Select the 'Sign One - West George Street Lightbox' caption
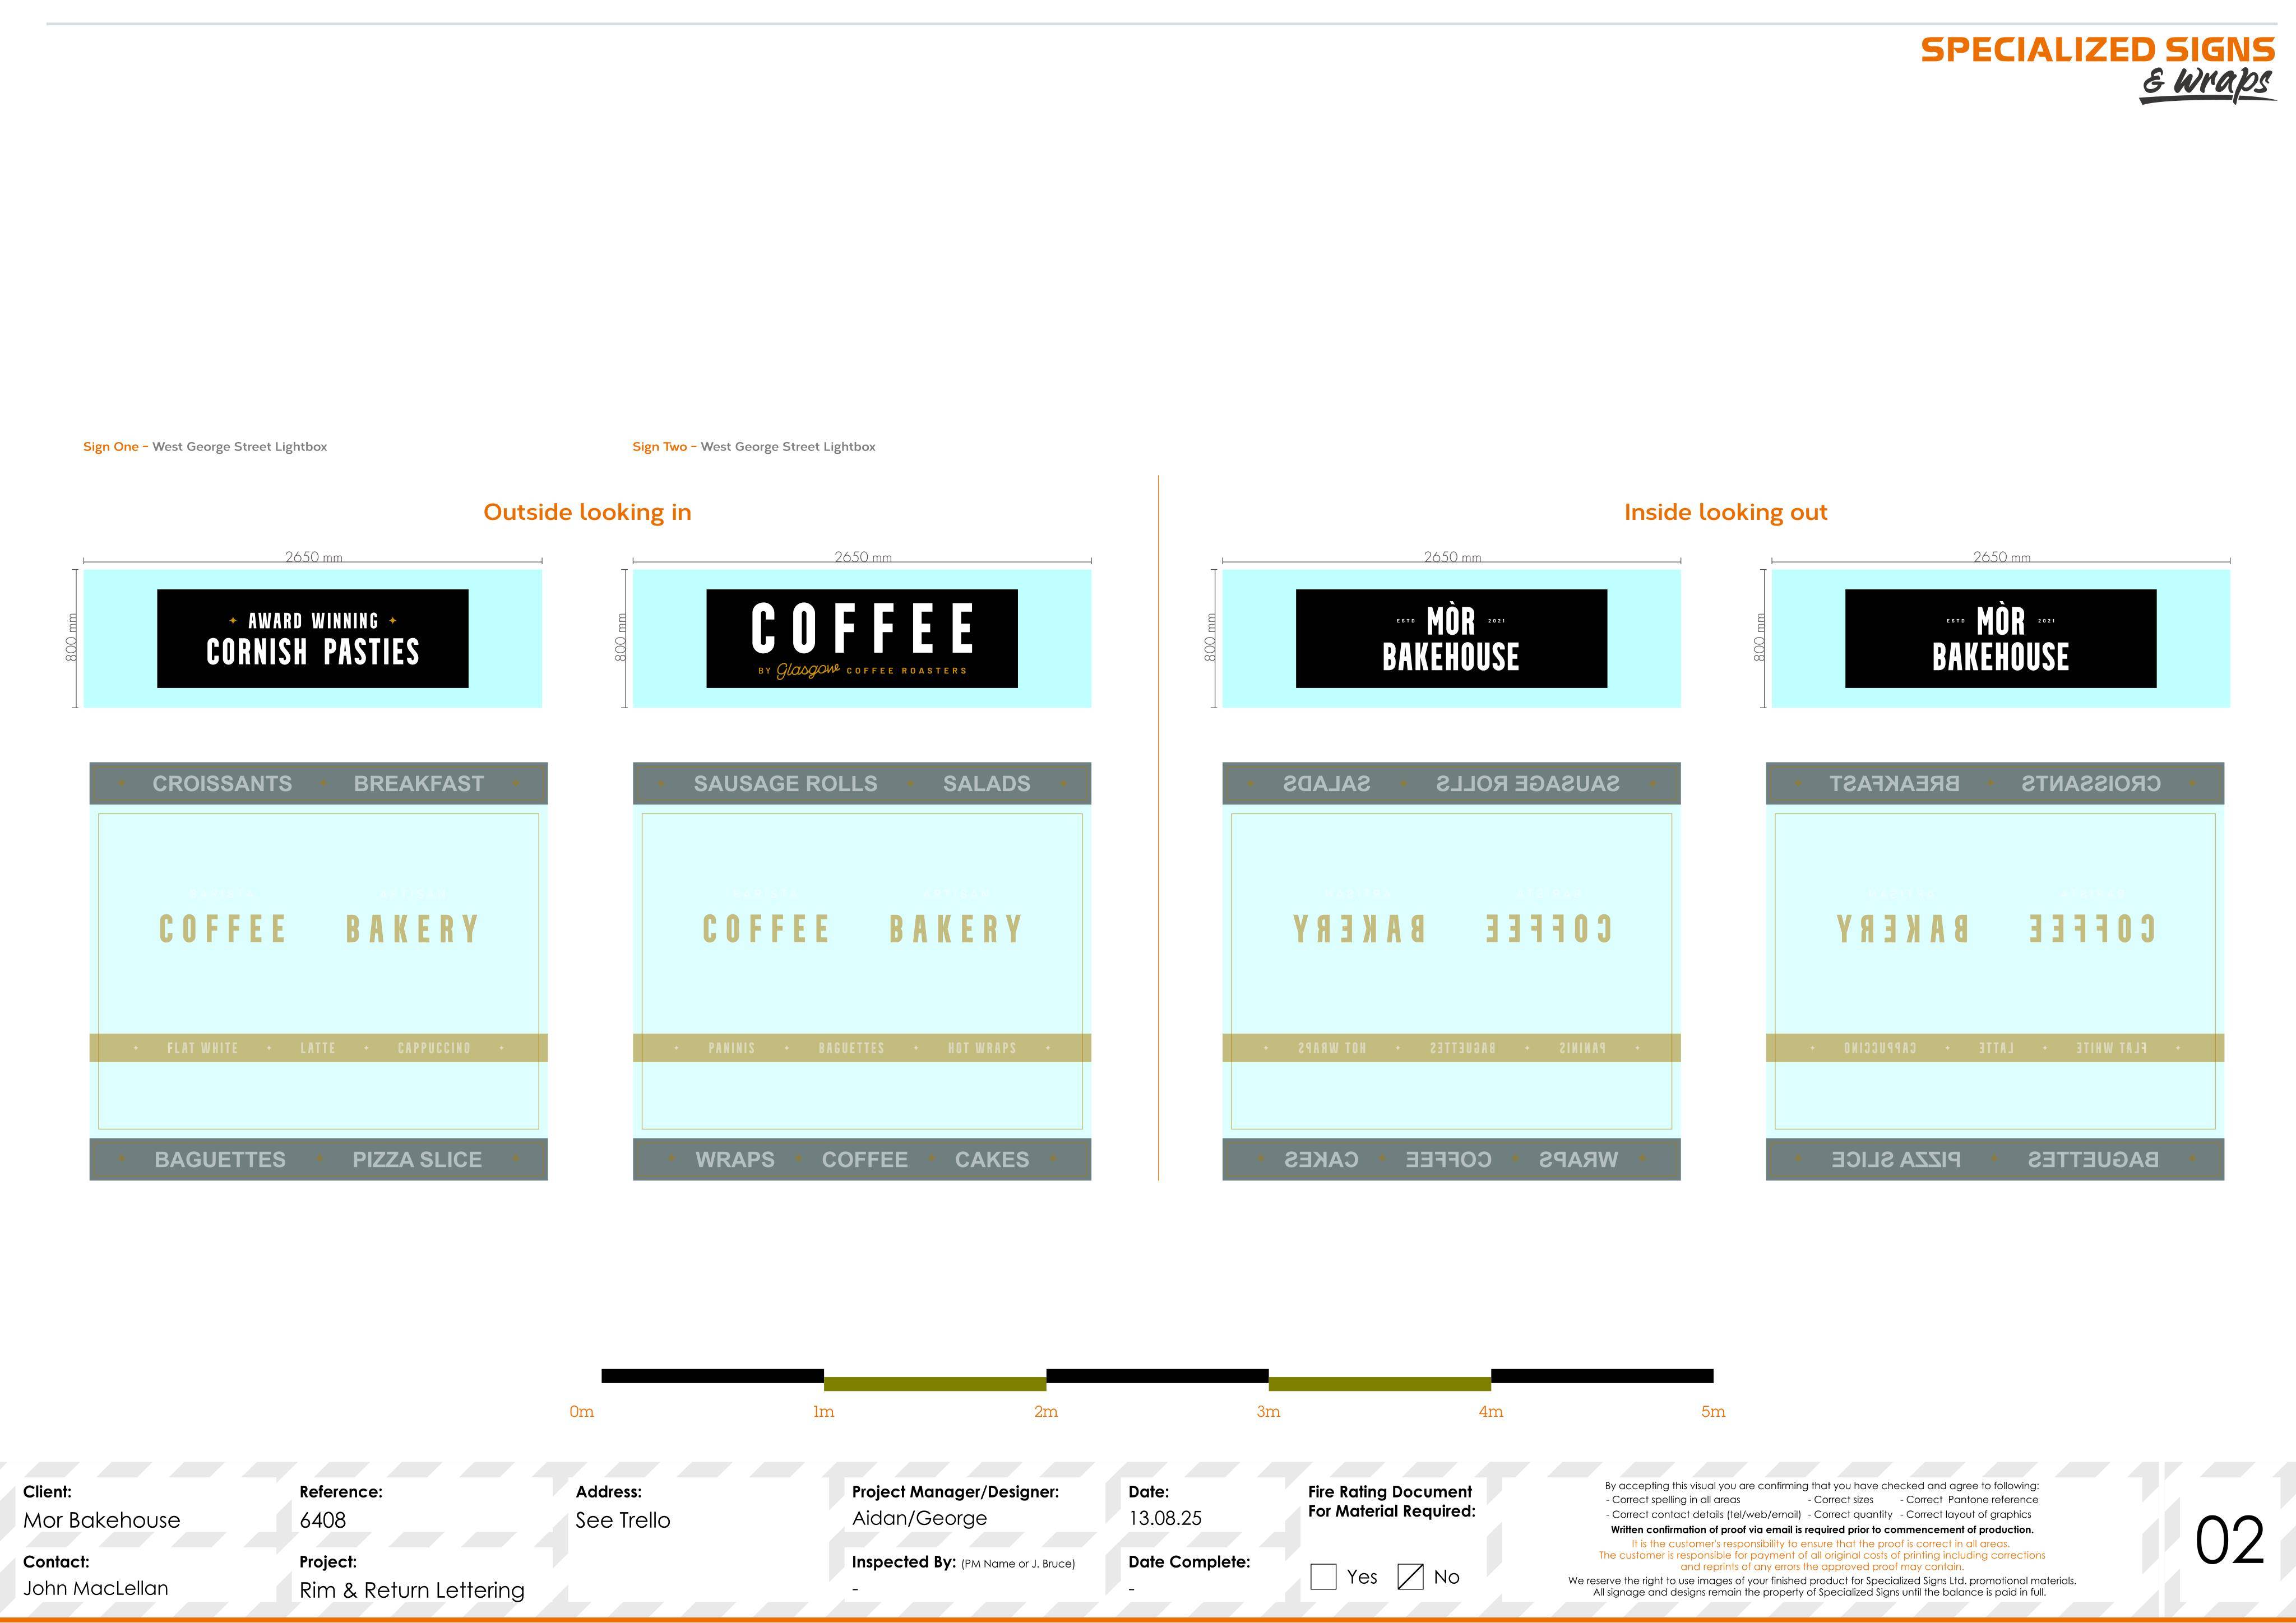Viewport: 2296px width, 1623px height. 205,447
